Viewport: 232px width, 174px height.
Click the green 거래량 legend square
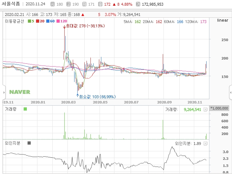click(25, 109)
